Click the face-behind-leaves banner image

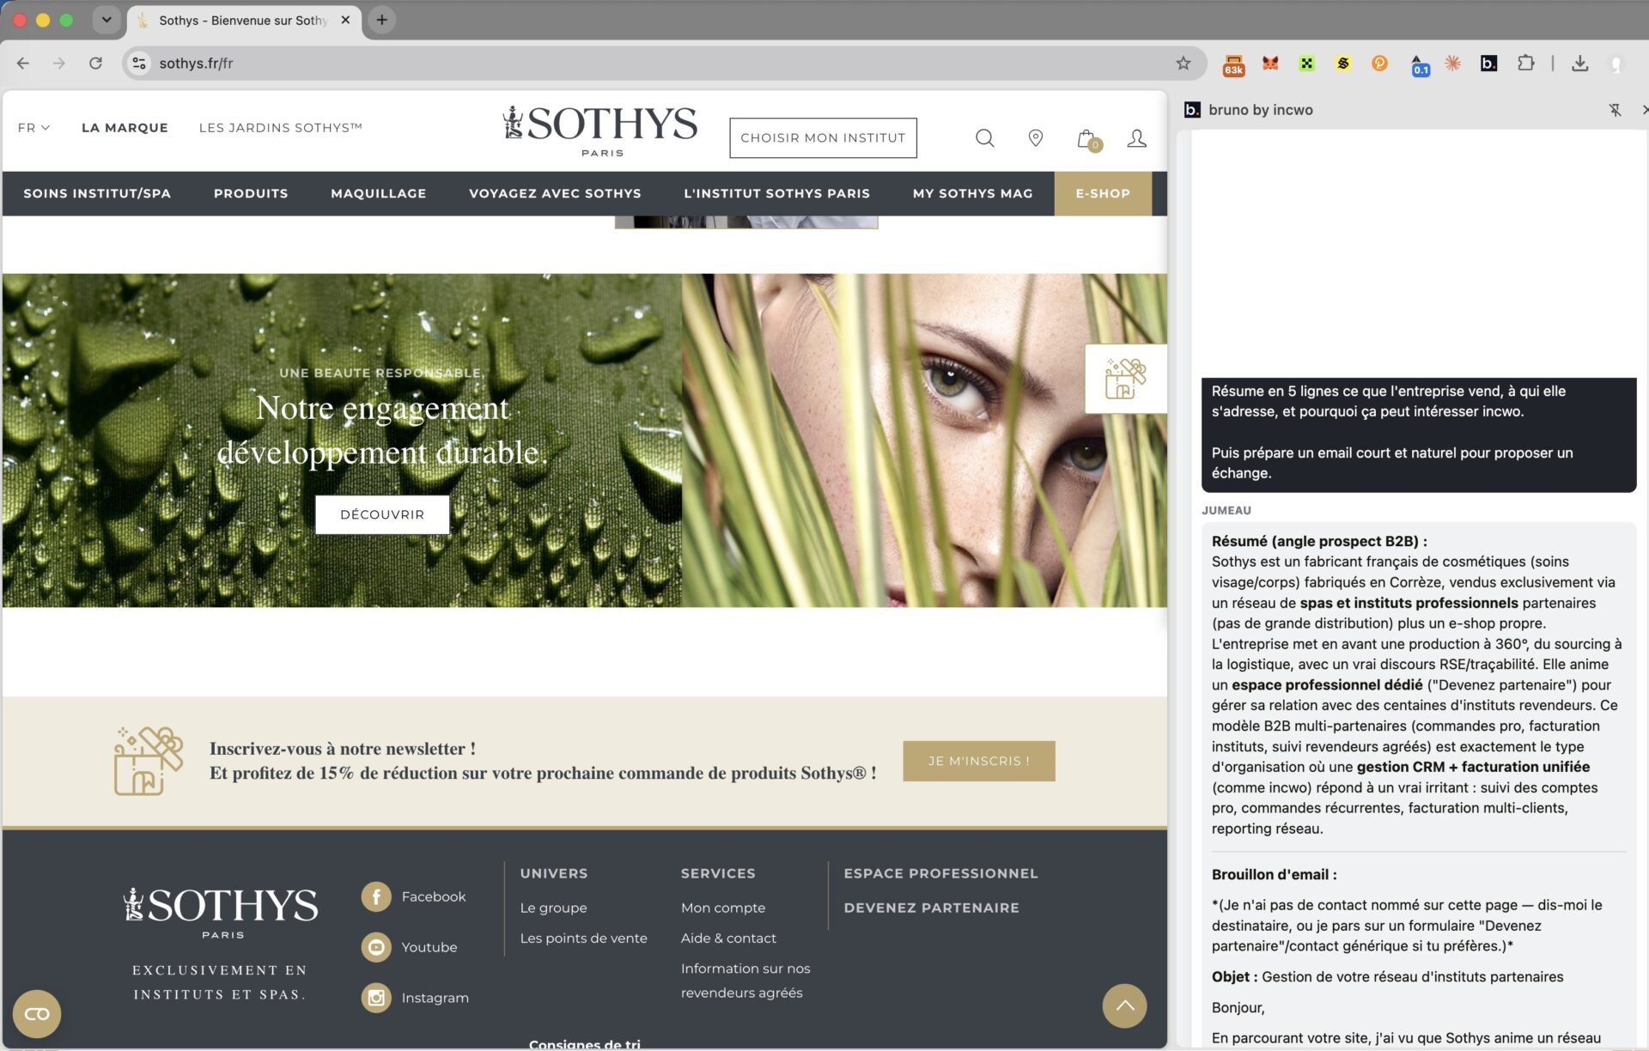(924, 440)
